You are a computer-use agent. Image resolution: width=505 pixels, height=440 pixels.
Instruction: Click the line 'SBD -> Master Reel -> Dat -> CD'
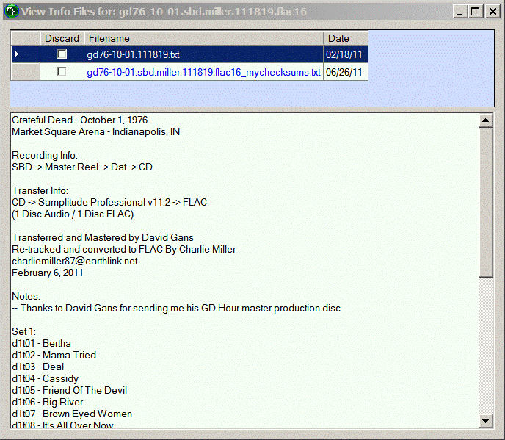[x=82, y=167]
